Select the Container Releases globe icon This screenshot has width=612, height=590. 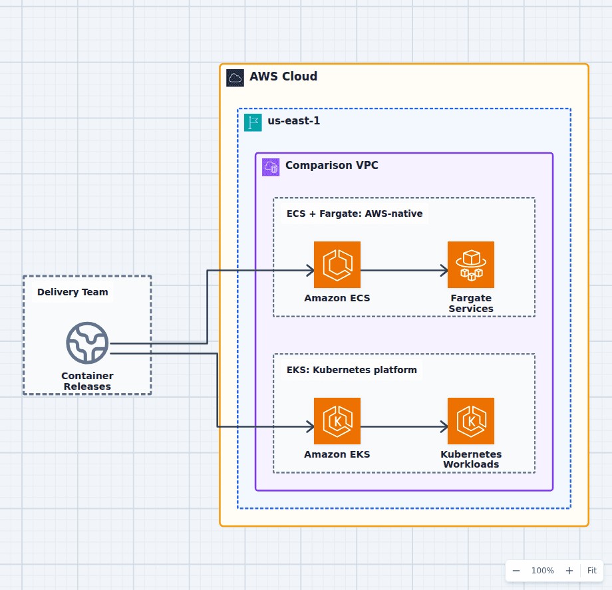point(87,343)
